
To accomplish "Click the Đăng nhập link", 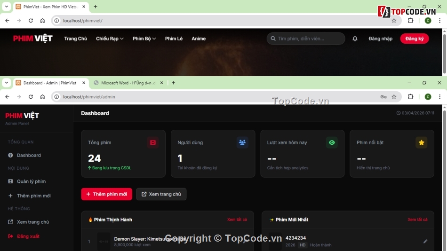I will (x=381, y=39).
